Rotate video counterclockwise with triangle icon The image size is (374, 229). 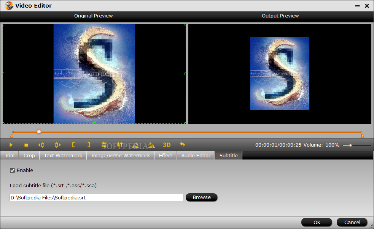[x=135, y=145]
